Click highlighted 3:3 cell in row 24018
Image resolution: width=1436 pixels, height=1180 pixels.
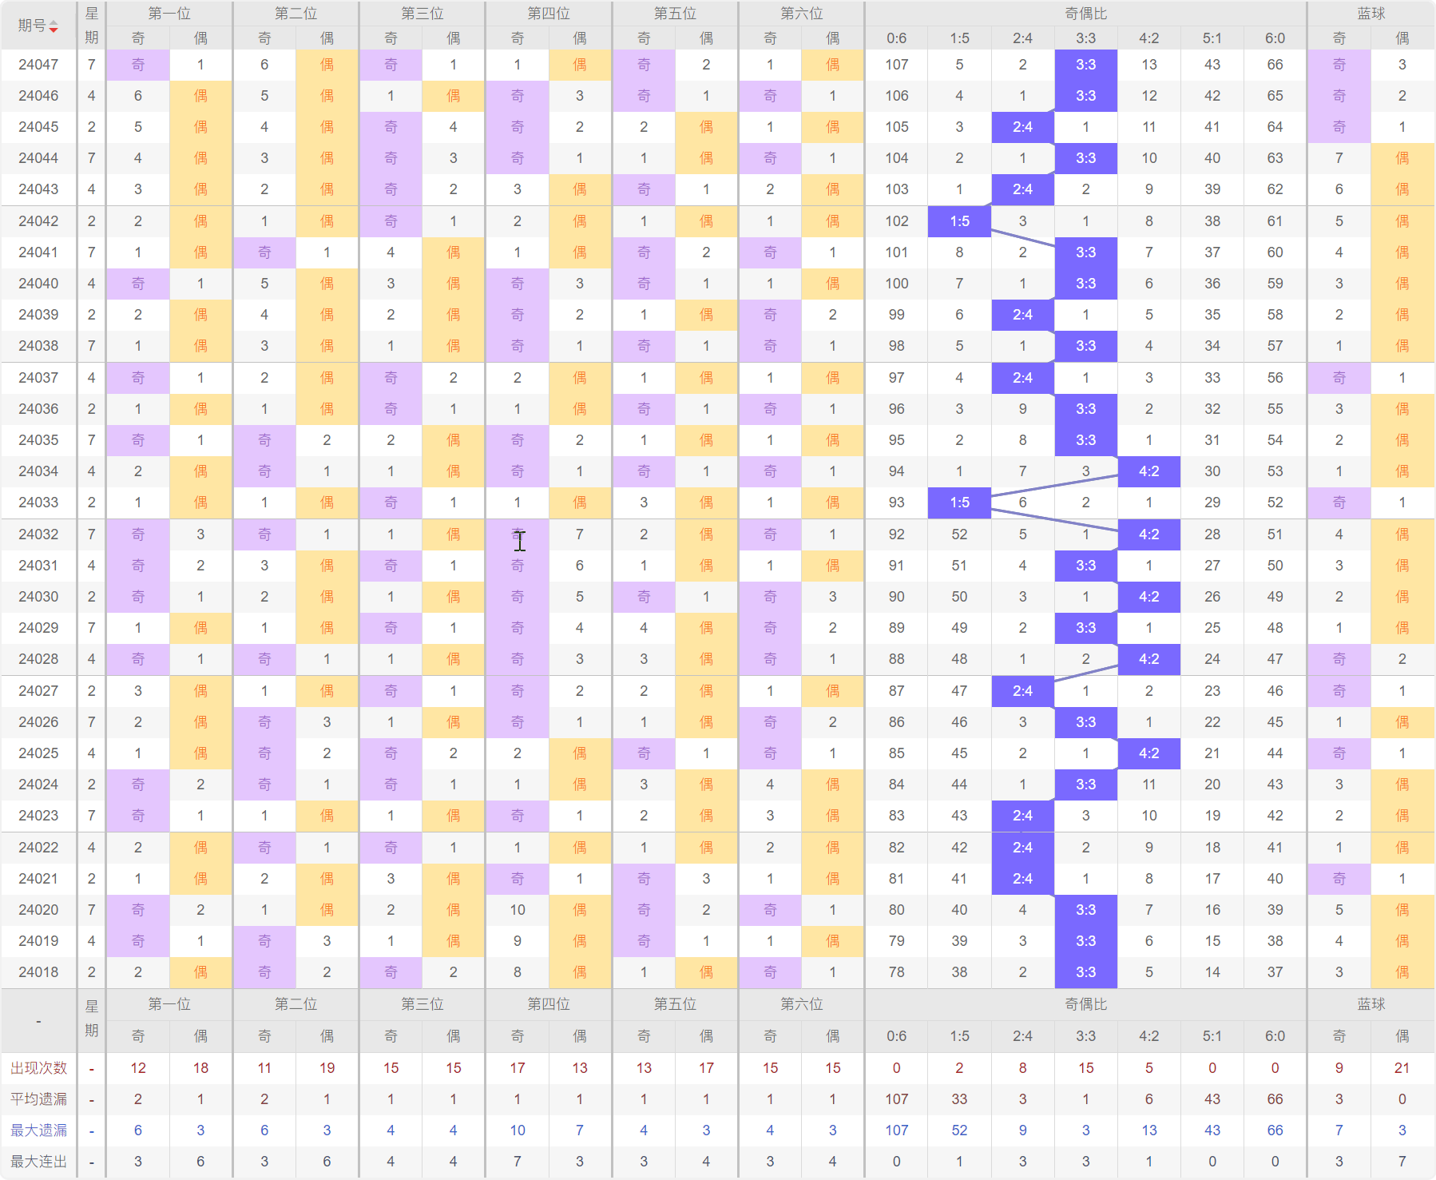tap(1085, 972)
